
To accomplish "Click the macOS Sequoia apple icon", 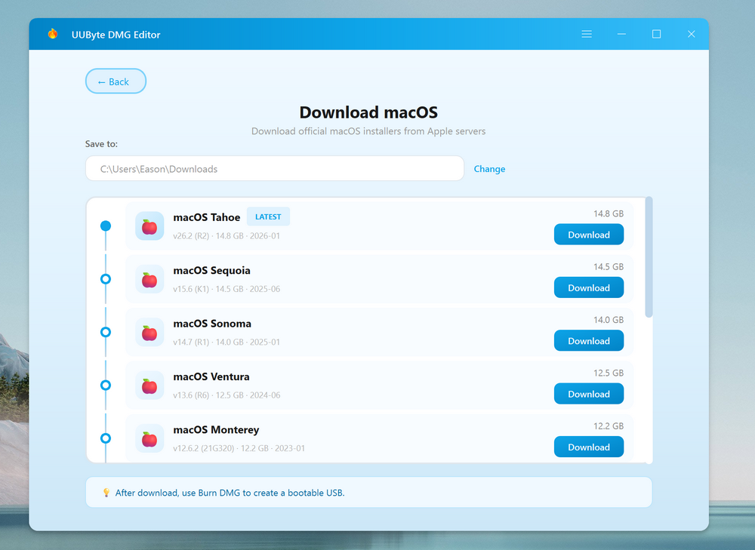I will tap(149, 279).
